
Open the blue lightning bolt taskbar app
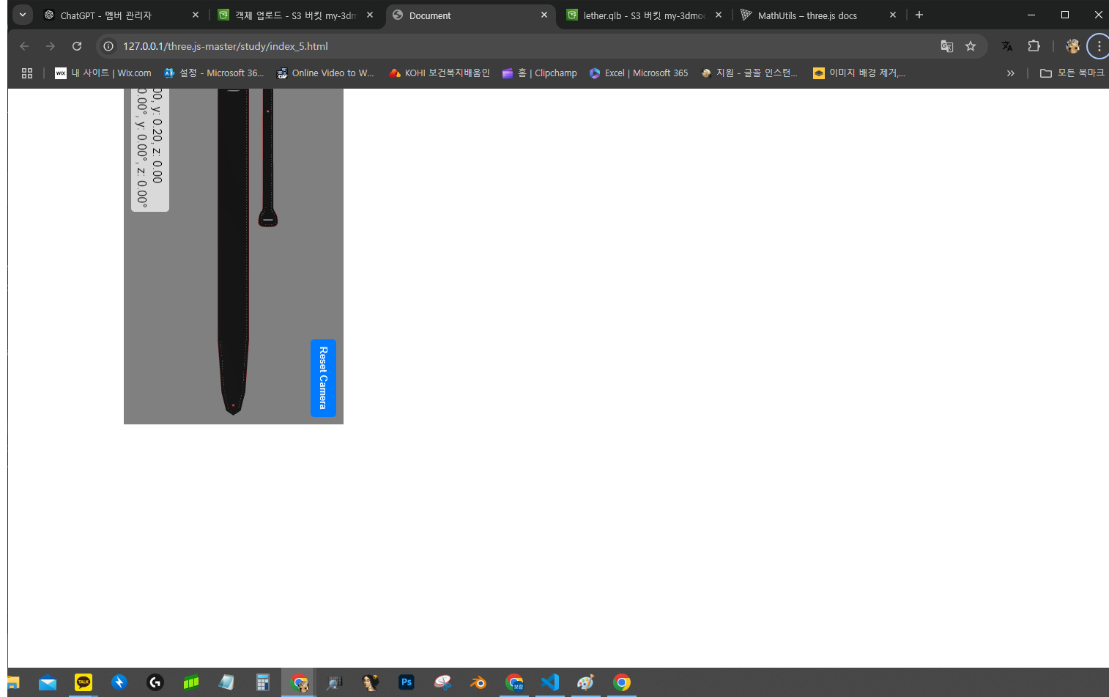point(119,683)
